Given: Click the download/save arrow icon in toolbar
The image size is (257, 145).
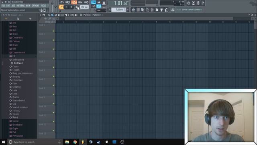Looking at the screenshot, I should pos(173,10).
